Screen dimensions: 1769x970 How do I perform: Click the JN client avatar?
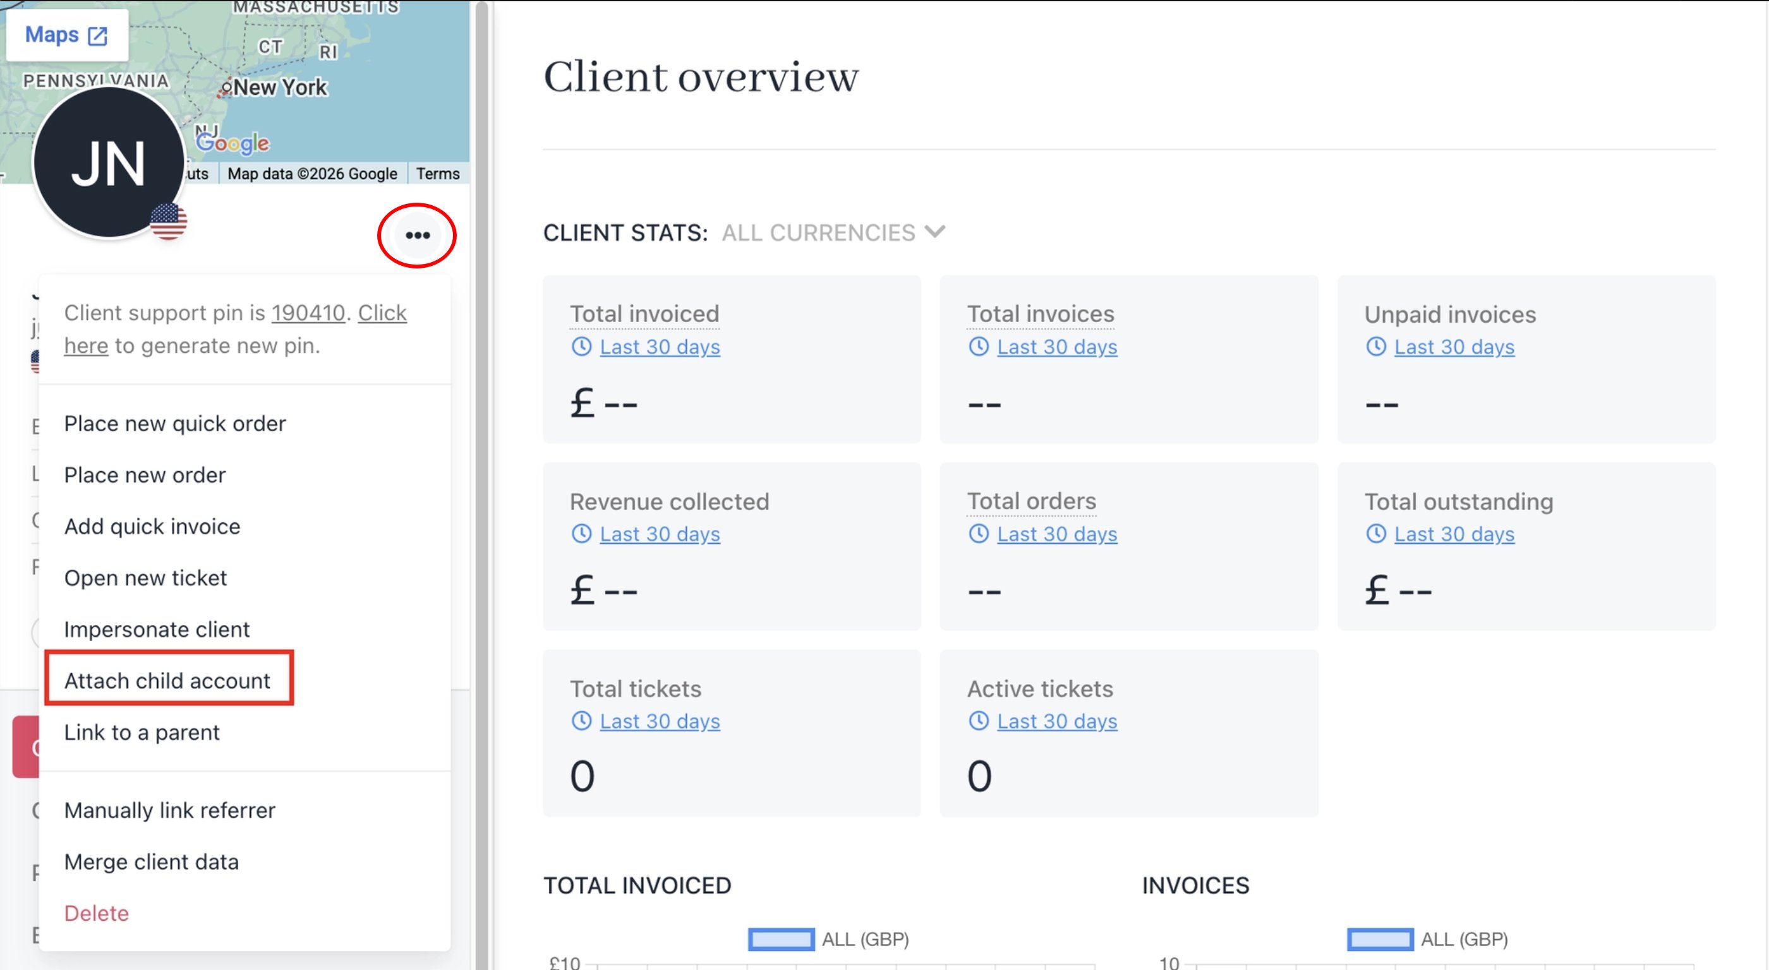[x=109, y=163]
